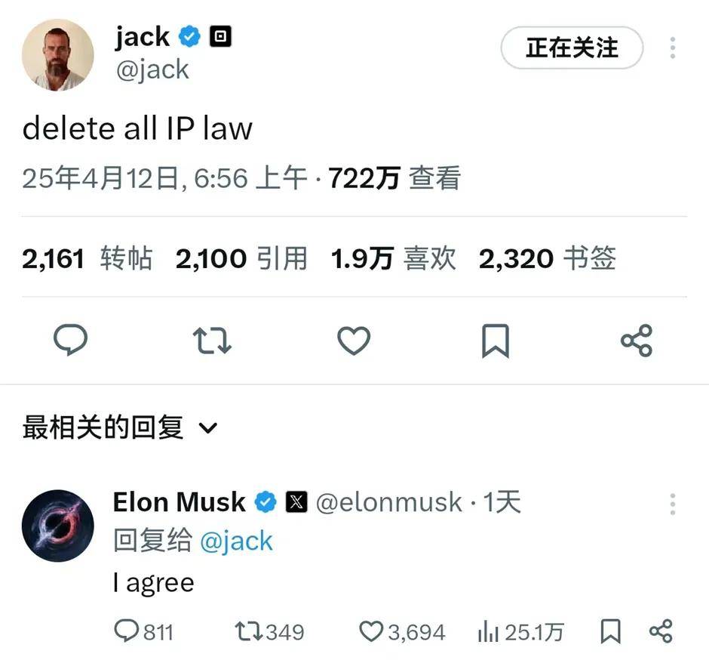Open the 1.9万 喜欢 likes list
The height and width of the screenshot is (660, 709).
click(394, 258)
